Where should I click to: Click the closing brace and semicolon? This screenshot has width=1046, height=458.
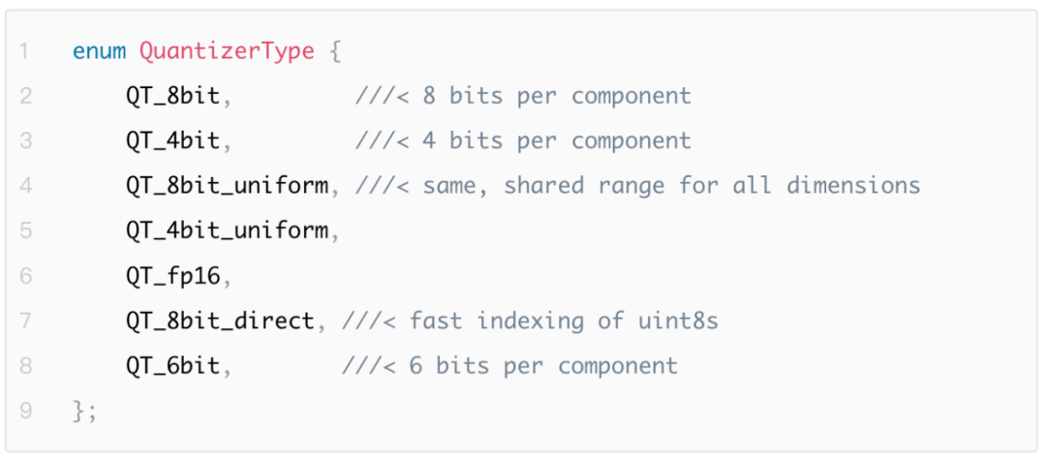tap(84, 412)
